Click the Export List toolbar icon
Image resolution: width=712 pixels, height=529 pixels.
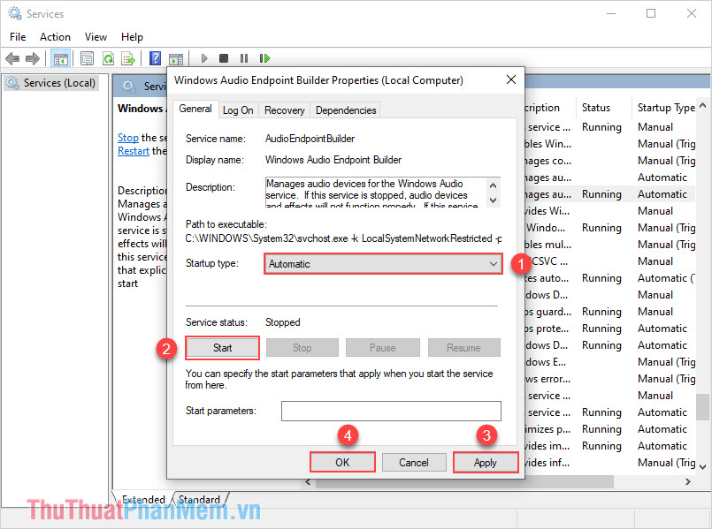pyautogui.click(x=127, y=58)
